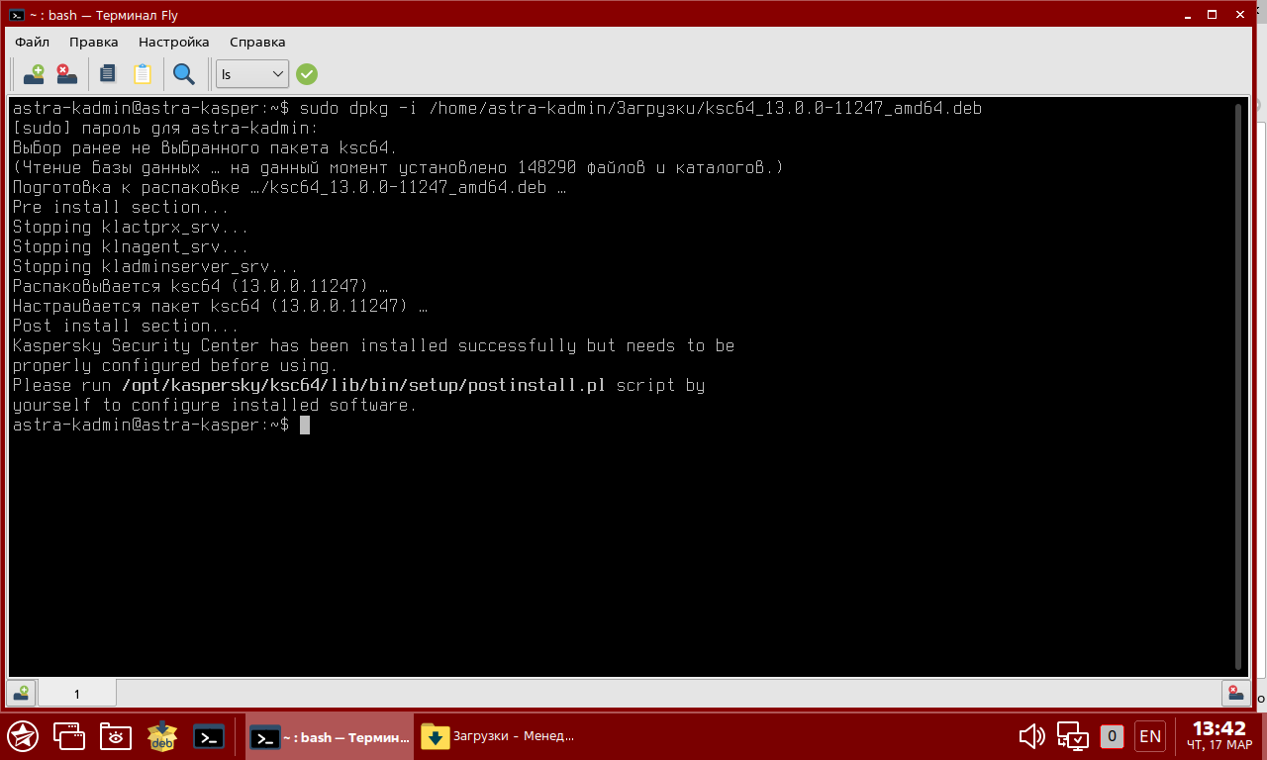Launch deb package installer from taskbar
The height and width of the screenshot is (760, 1267).
(162, 736)
